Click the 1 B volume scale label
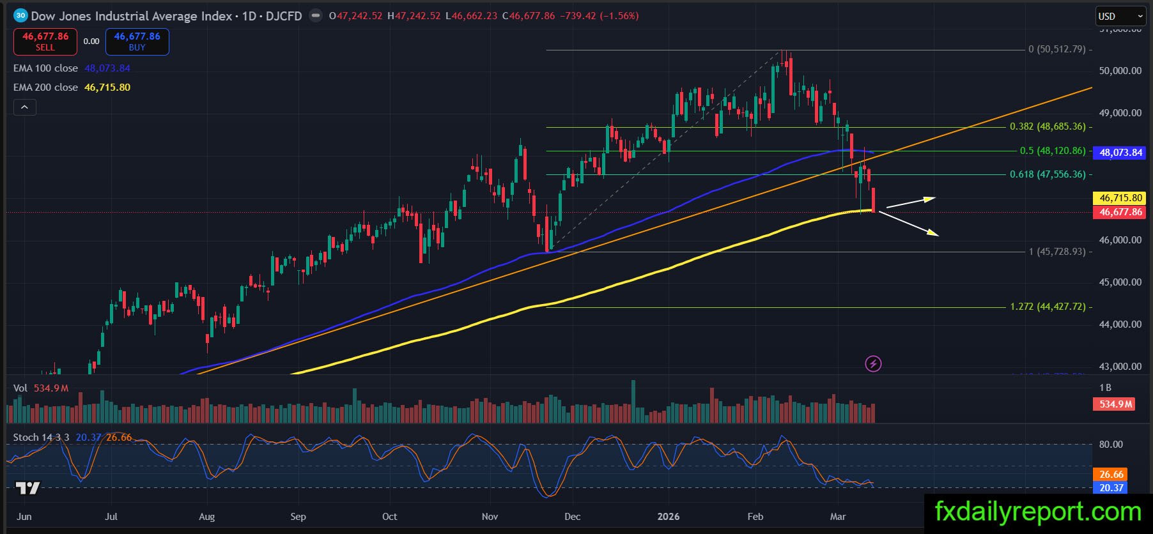This screenshot has width=1153, height=534. click(1105, 388)
